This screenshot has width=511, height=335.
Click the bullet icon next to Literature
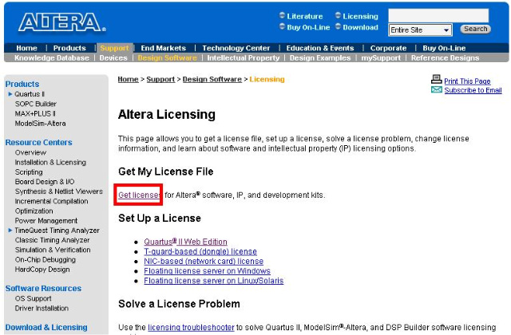click(x=282, y=15)
